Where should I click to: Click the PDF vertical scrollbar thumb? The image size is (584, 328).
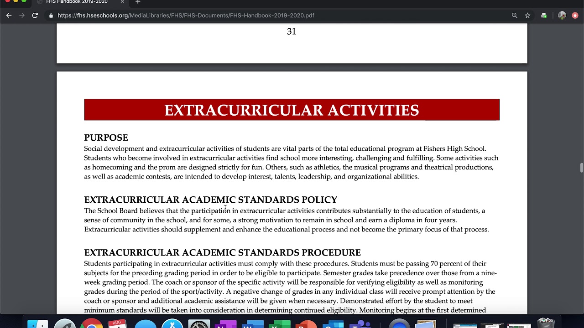point(581,167)
